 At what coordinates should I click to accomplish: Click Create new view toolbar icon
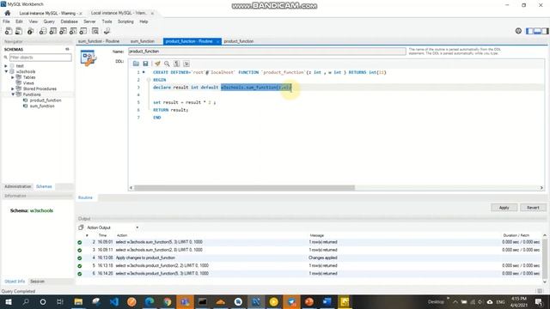coord(63,31)
